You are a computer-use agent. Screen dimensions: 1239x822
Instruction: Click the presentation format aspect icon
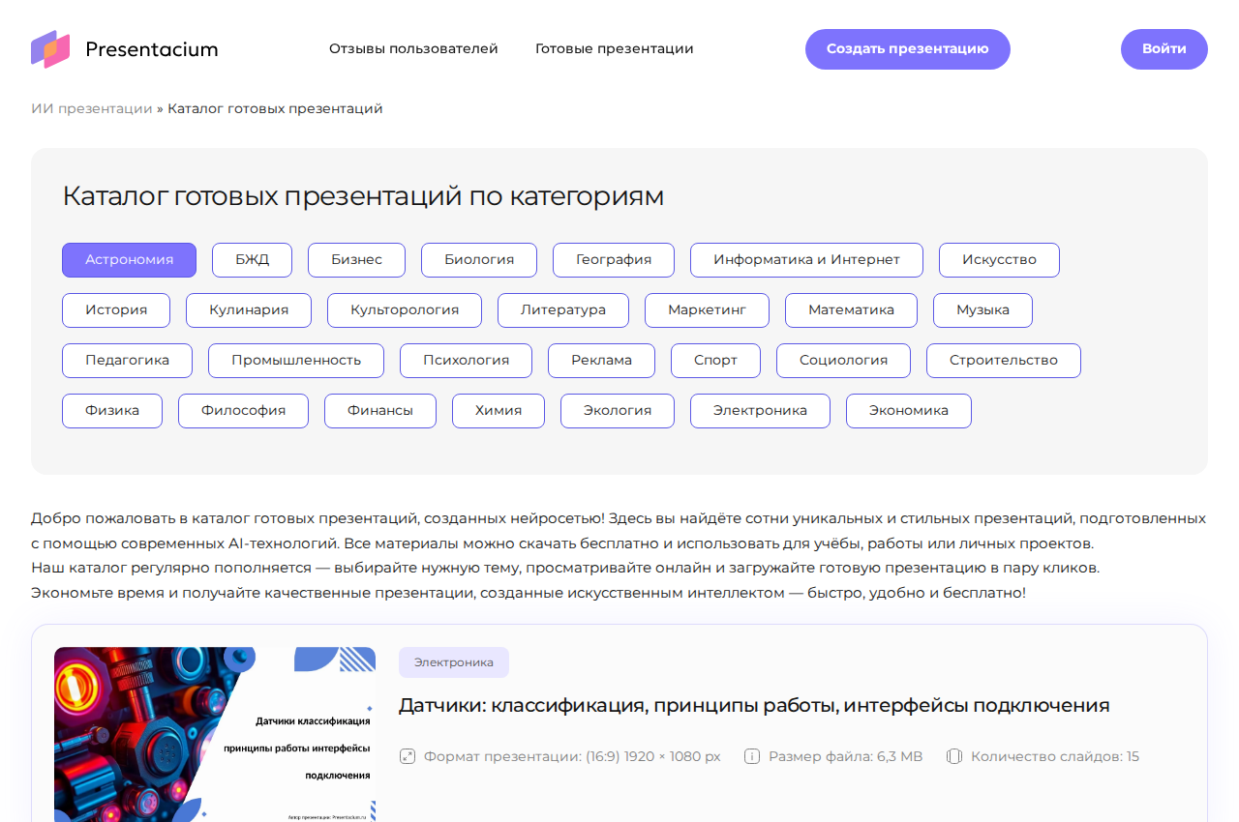(408, 756)
